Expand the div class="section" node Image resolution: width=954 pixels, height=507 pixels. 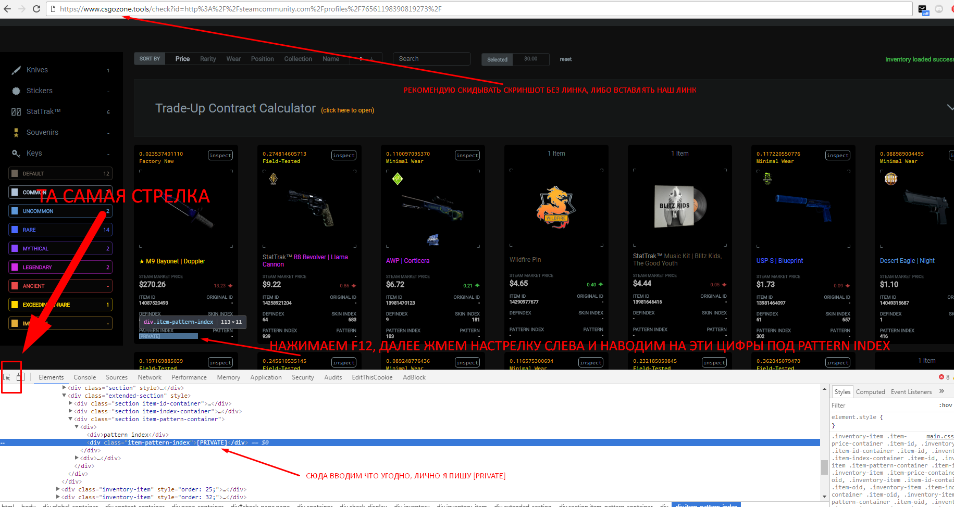tap(64, 388)
